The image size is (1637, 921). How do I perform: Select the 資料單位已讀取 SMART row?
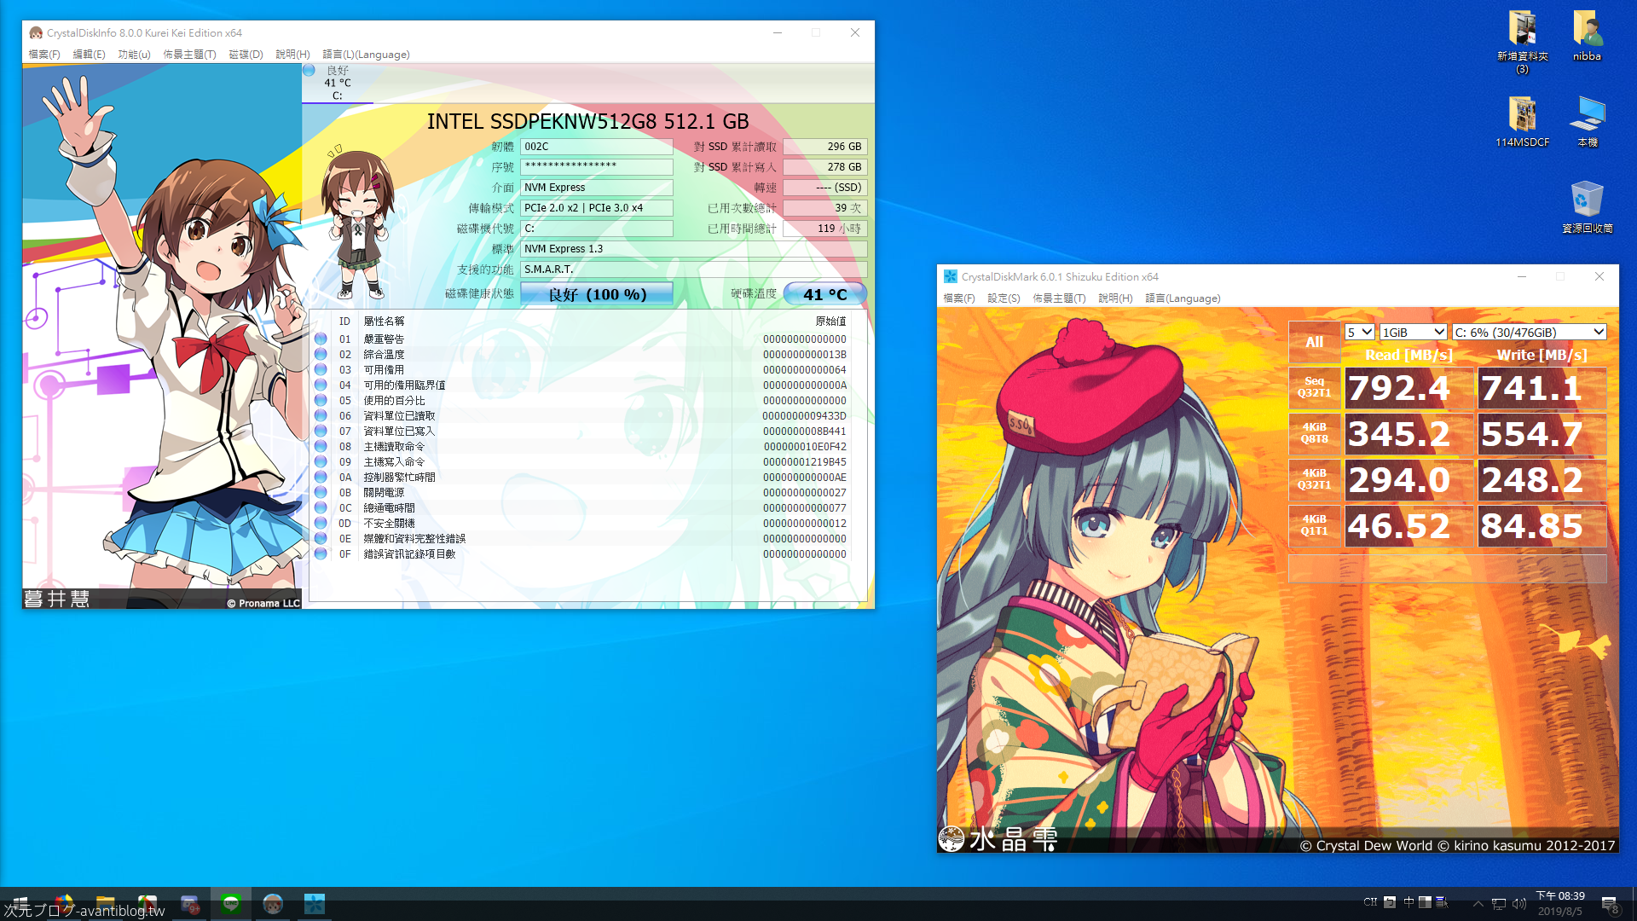(588, 415)
